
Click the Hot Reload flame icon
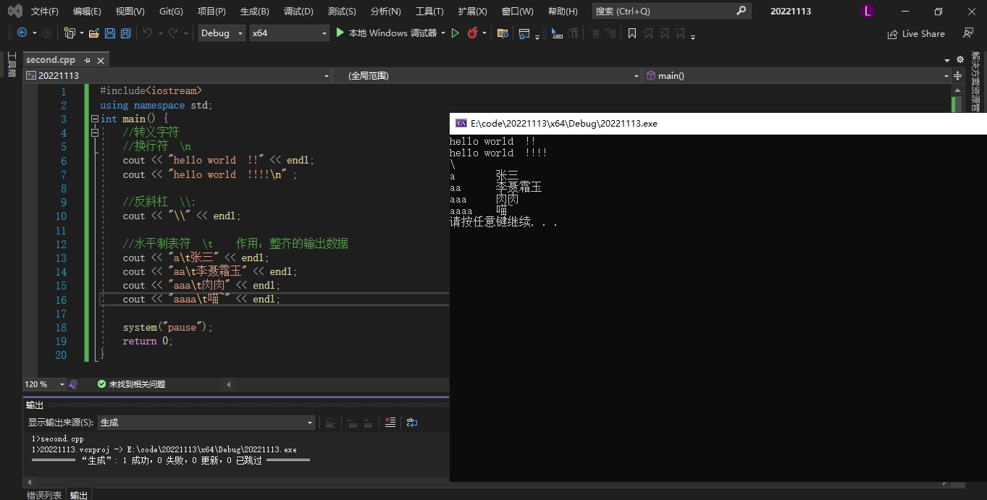[x=473, y=33]
